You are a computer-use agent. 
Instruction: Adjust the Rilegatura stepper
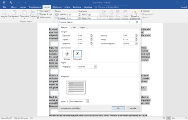[92, 44]
